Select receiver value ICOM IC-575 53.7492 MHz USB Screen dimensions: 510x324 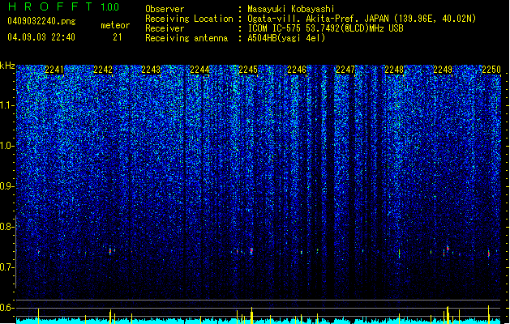pos(326,28)
